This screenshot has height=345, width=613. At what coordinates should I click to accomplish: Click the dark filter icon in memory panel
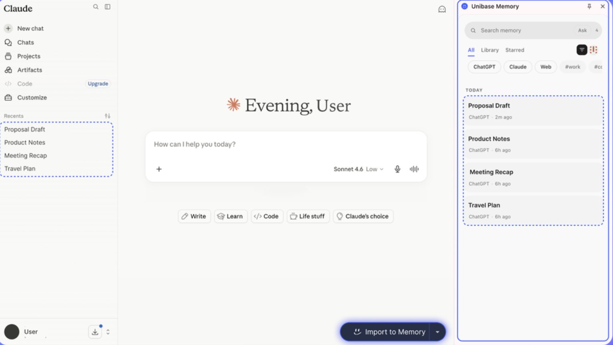click(582, 50)
